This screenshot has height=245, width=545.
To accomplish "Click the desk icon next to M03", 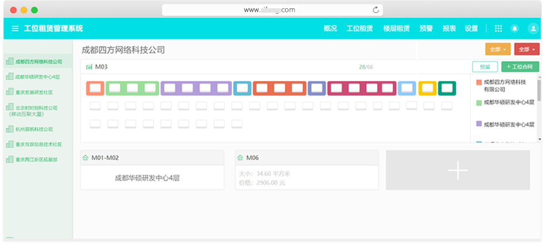I will pos(89,67).
